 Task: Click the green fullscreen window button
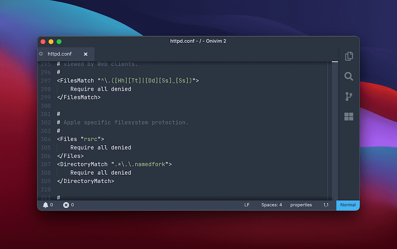coord(59,41)
